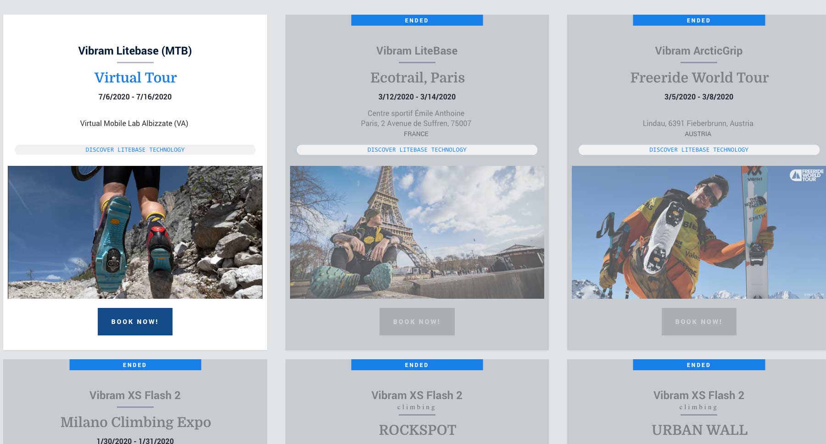
Task: Click ENDED badge on Ecotrail Paris card
Action: coord(417,20)
